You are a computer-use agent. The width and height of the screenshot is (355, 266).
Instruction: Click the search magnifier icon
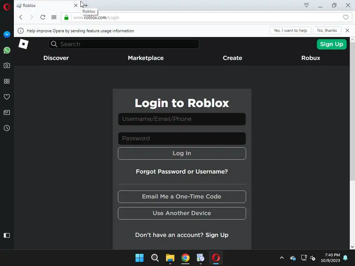point(54,44)
